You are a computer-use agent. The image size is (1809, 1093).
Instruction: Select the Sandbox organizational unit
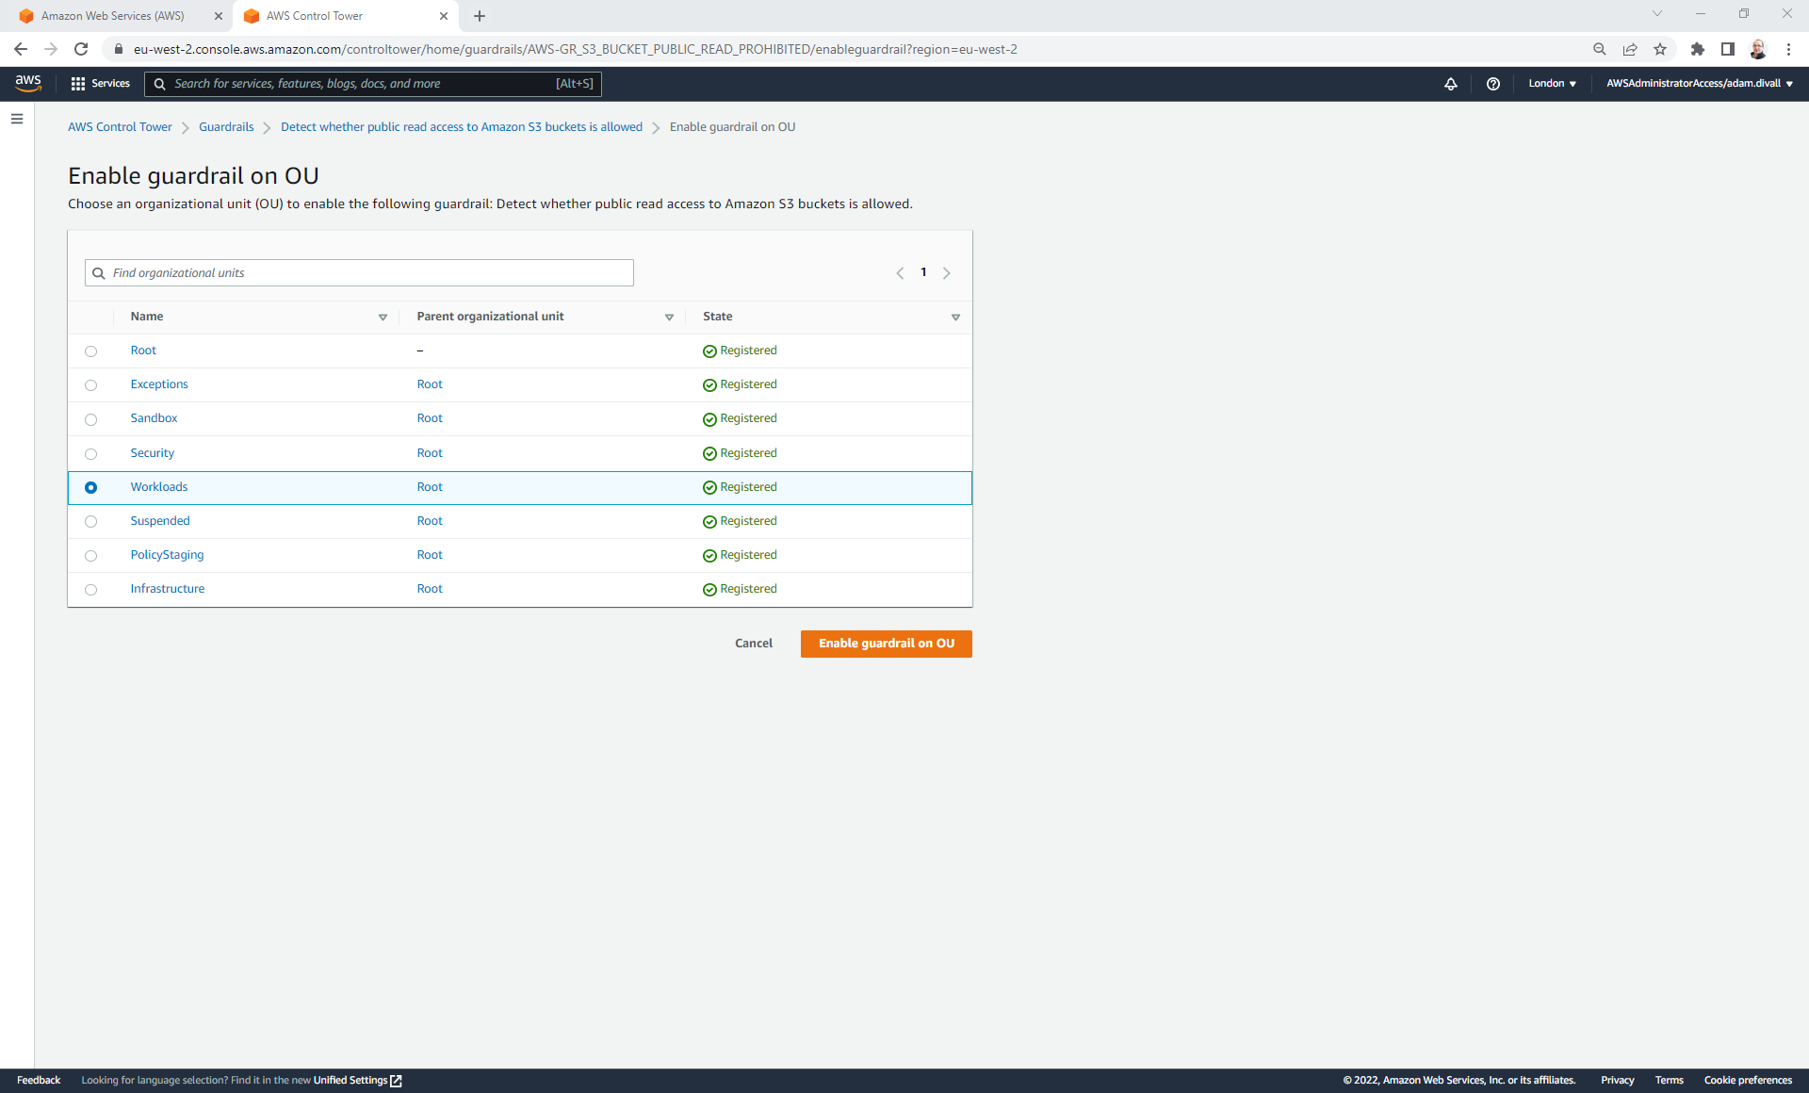pos(90,419)
